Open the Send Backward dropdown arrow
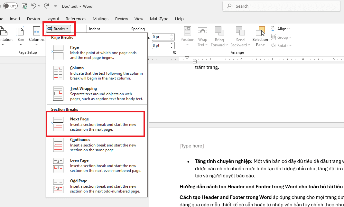Image resolution: width=344 pixels, height=207 pixels. (x=249, y=45)
